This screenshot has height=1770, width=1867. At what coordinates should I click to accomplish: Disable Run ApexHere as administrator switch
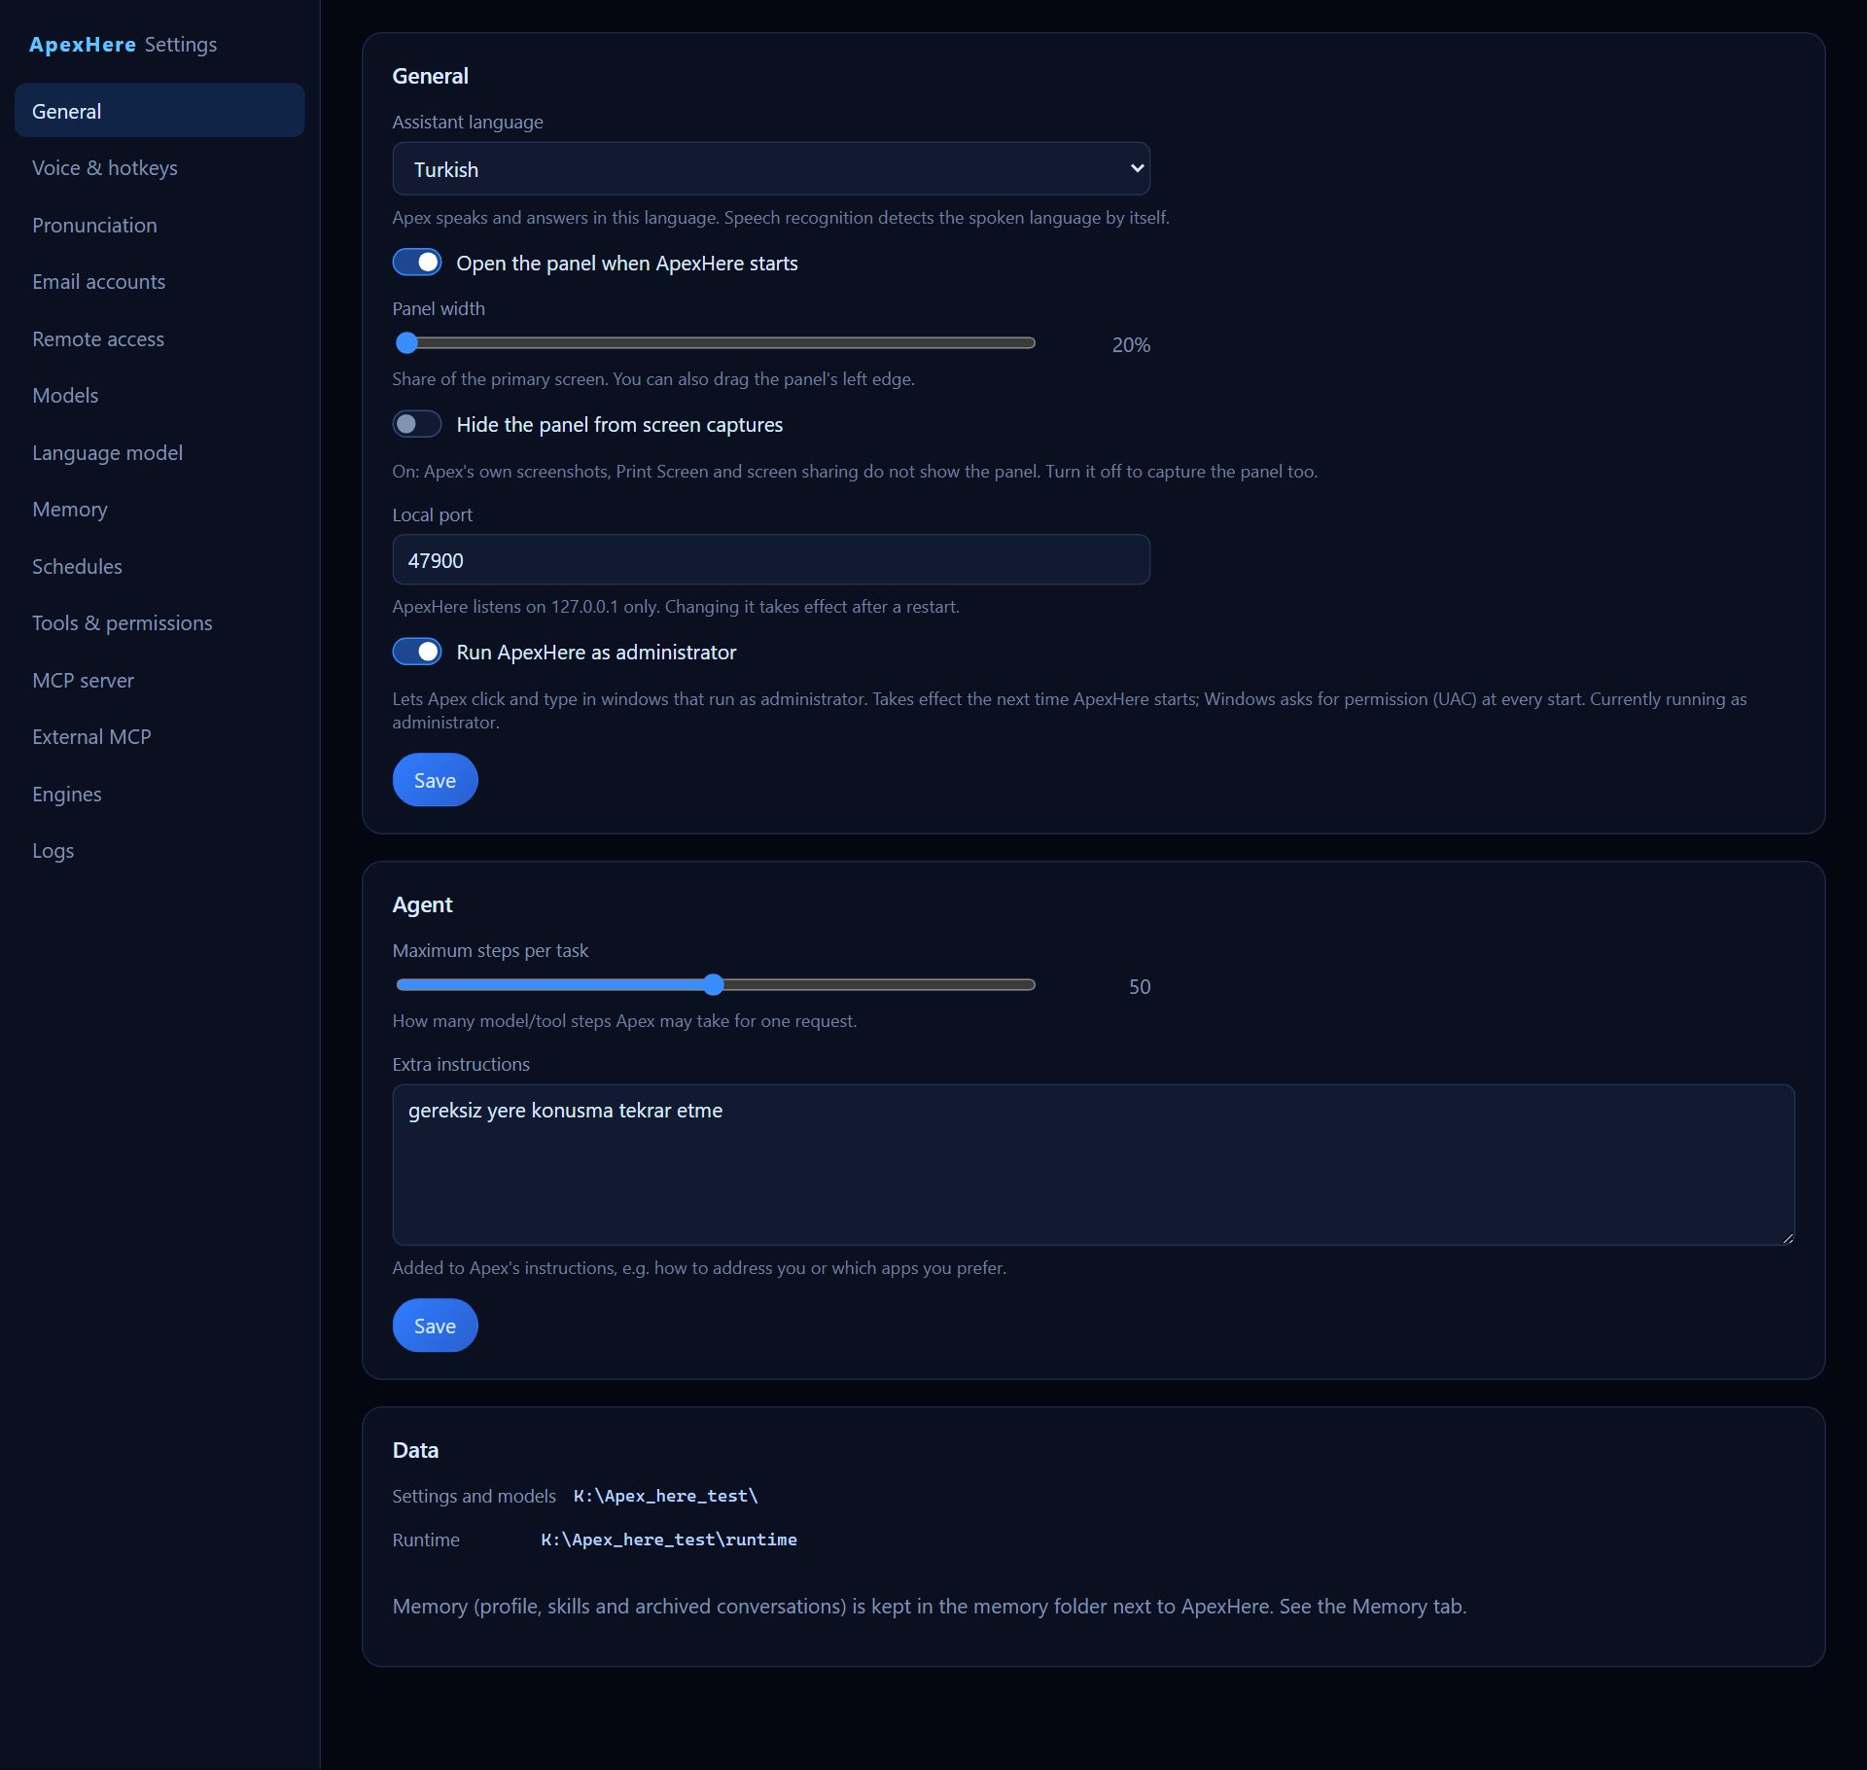pyautogui.click(x=417, y=652)
